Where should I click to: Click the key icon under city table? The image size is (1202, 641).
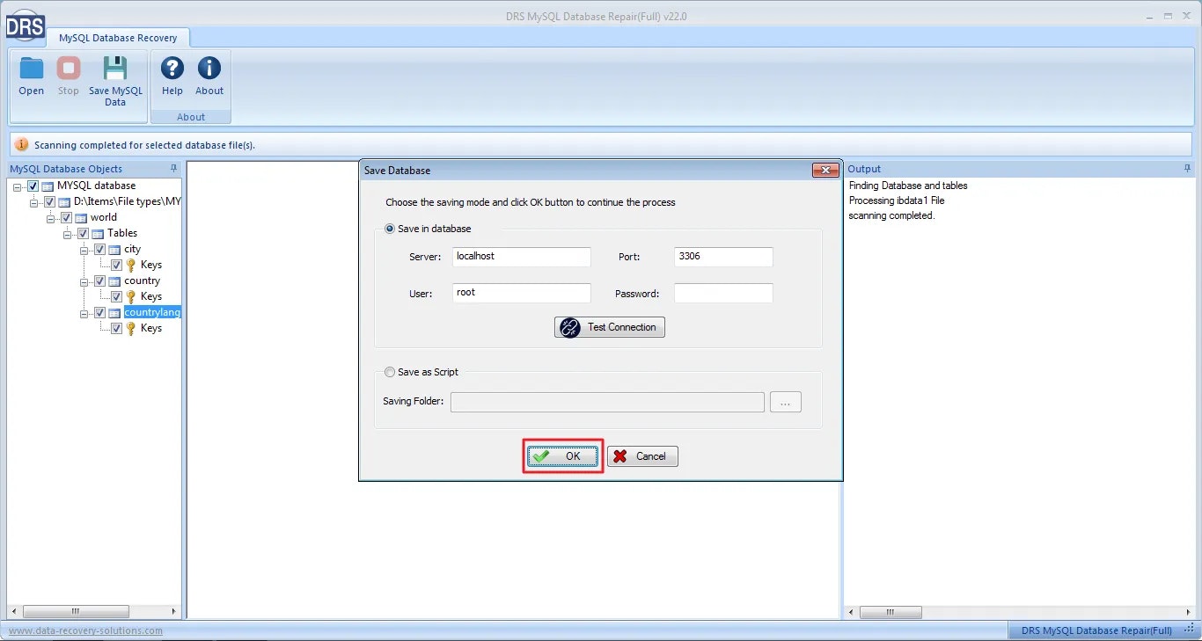click(131, 265)
